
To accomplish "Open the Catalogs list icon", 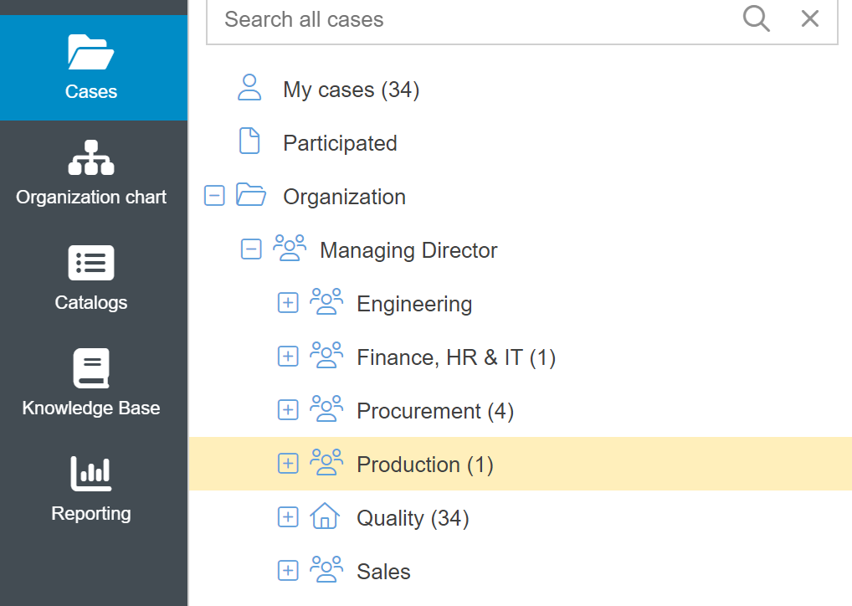I will 90,263.
